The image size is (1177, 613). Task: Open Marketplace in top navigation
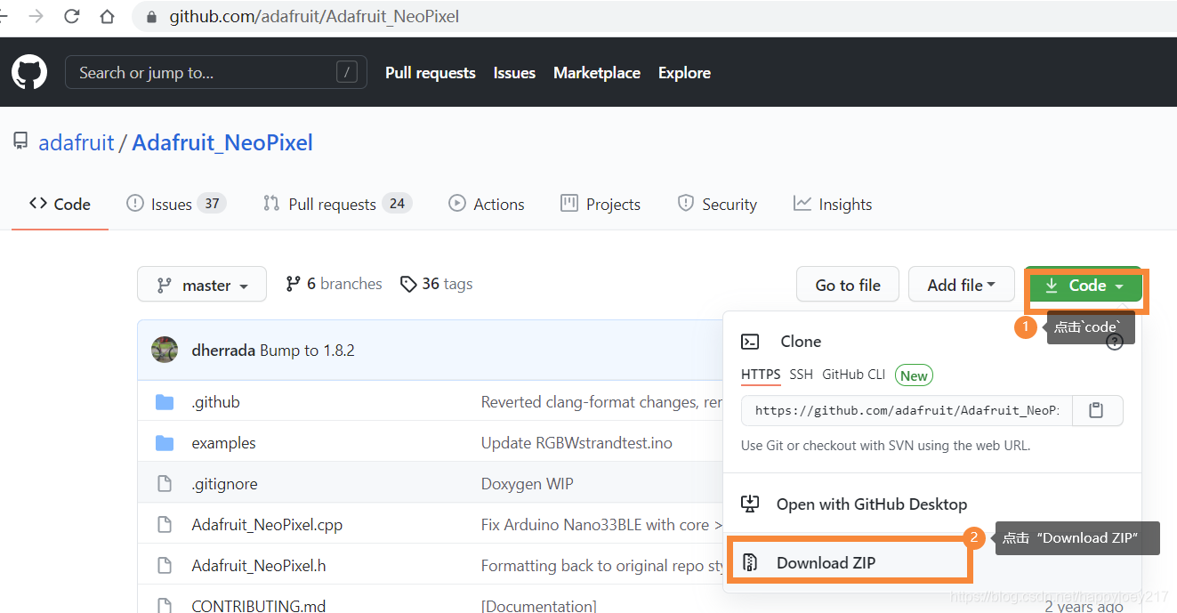point(597,73)
